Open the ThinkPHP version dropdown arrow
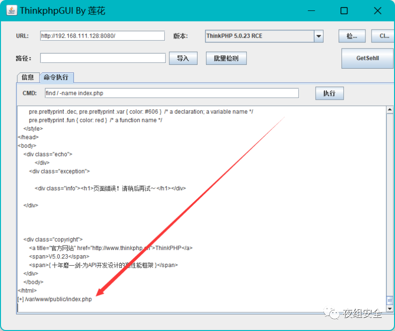Viewport: 395px width, 331px height. [x=318, y=36]
